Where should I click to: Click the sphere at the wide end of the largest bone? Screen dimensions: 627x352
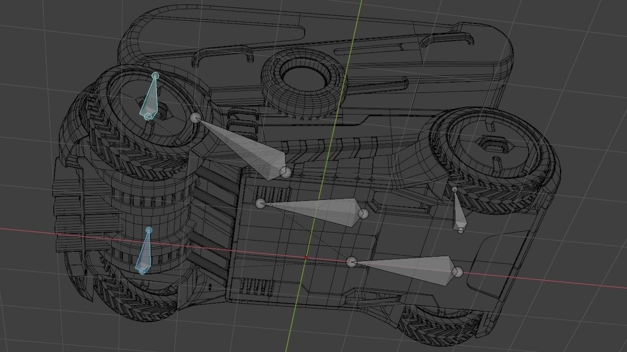(x=286, y=172)
